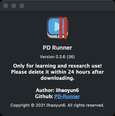This screenshot has height=116, width=115.
Task: Click the word "downloading."
Action: click(x=57, y=78)
